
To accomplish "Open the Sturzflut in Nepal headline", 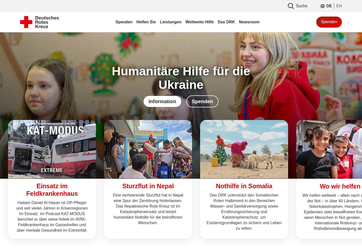I will pyautogui.click(x=148, y=186).
